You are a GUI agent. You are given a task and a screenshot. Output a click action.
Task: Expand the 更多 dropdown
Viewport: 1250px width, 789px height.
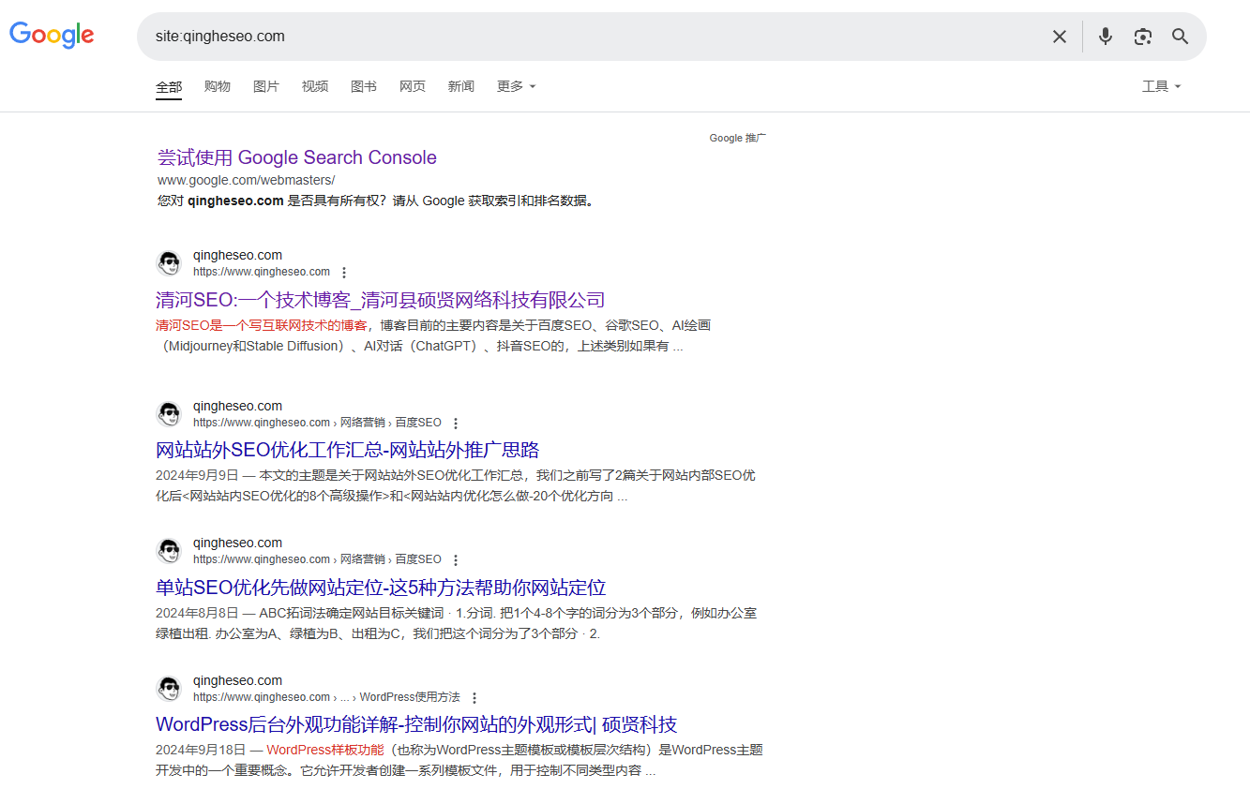(x=516, y=86)
